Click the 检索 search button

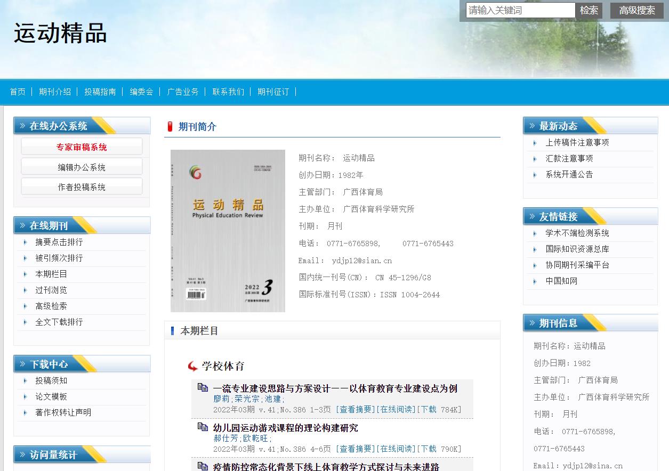coord(589,10)
